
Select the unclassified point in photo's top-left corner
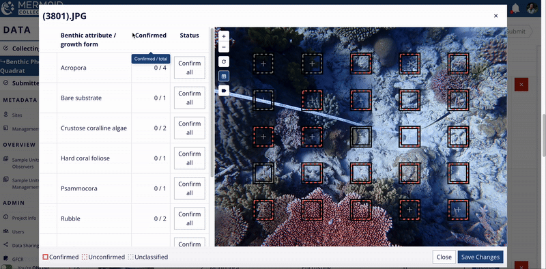pos(263,63)
